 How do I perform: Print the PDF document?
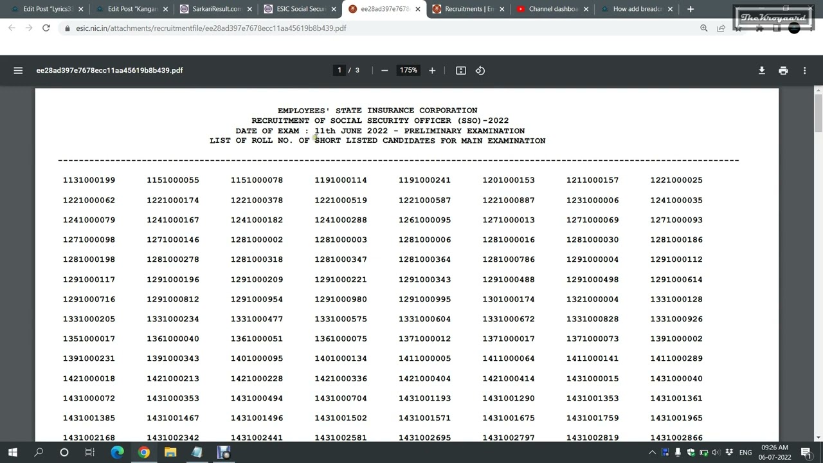783,70
